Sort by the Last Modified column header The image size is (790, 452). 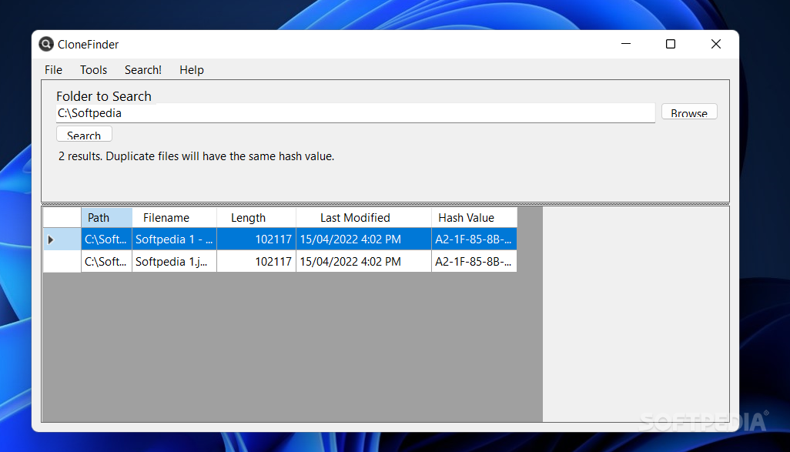click(363, 218)
